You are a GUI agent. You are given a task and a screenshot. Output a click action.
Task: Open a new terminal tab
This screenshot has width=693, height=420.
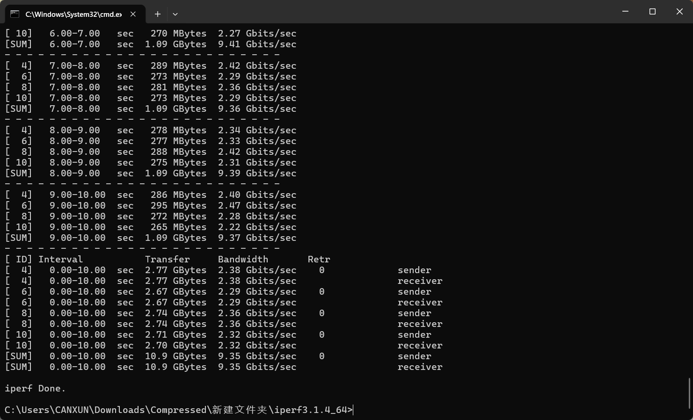click(x=158, y=14)
